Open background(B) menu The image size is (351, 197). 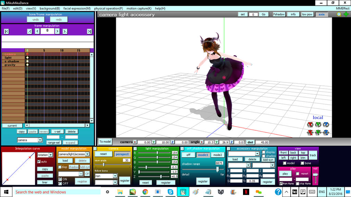[x=50, y=8]
